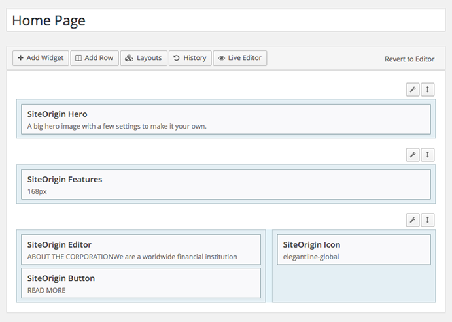Open row settings wrench above SiteOrigin Hero
This screenshot has height=322, width=452.
413,89
